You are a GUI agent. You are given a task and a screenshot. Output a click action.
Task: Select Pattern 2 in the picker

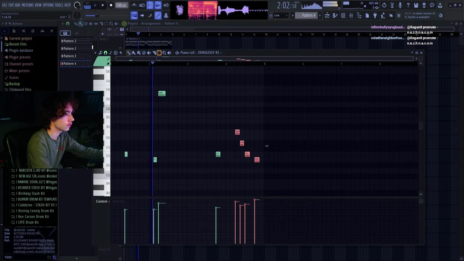coord(76,49)
